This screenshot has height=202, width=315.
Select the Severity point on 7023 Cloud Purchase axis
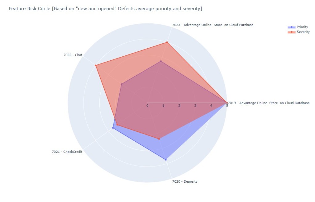167,42
